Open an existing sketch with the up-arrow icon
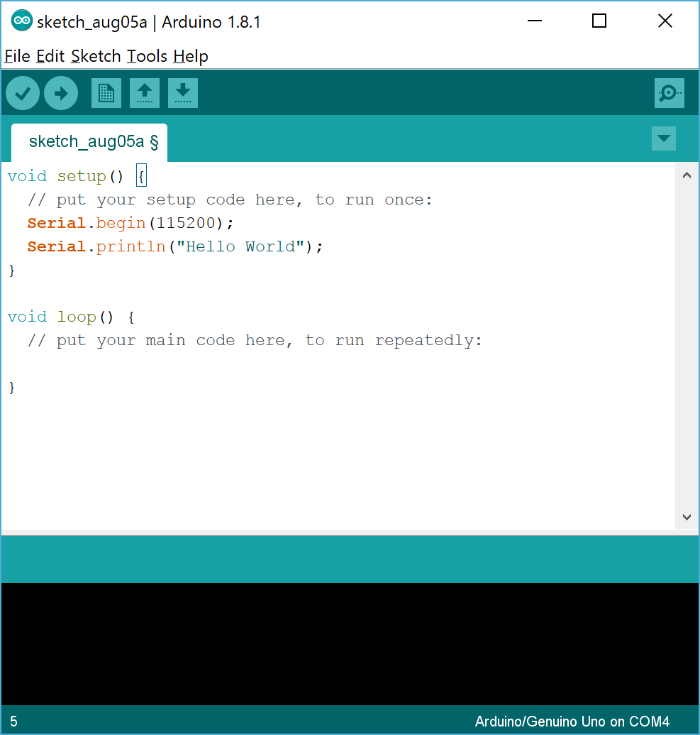The image size is (700, 735). tap(145, 93)
